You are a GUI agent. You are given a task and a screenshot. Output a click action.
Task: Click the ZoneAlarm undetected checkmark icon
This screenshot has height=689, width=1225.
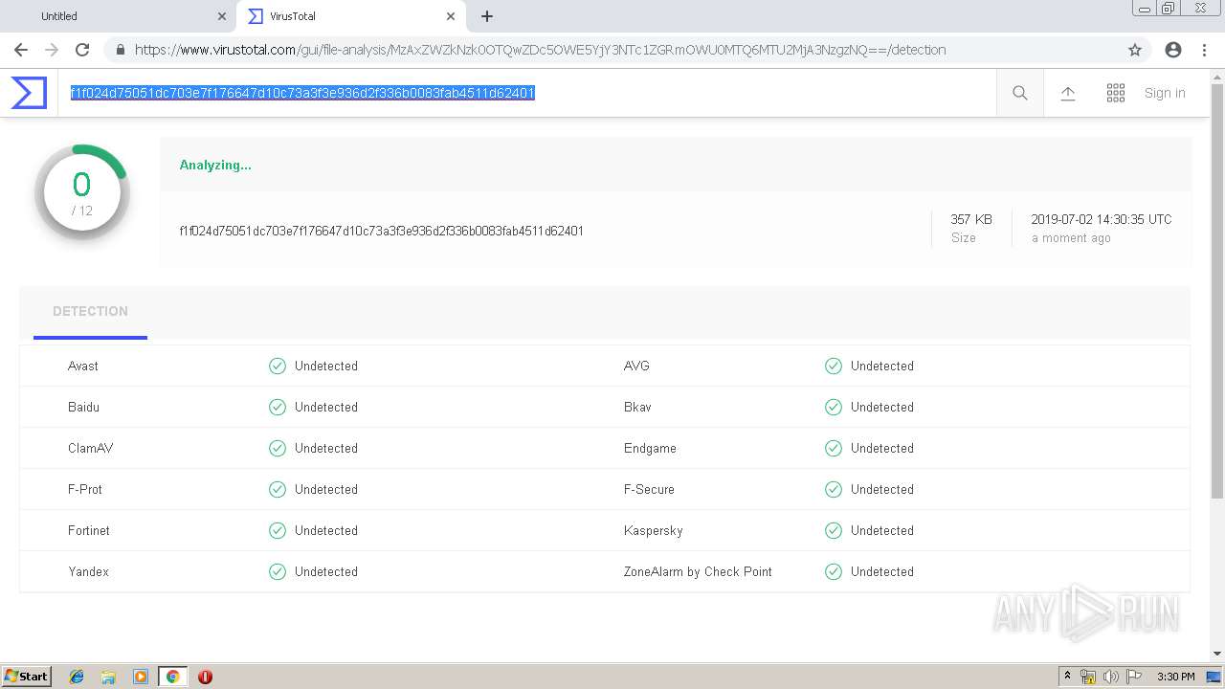click(834, 571)
